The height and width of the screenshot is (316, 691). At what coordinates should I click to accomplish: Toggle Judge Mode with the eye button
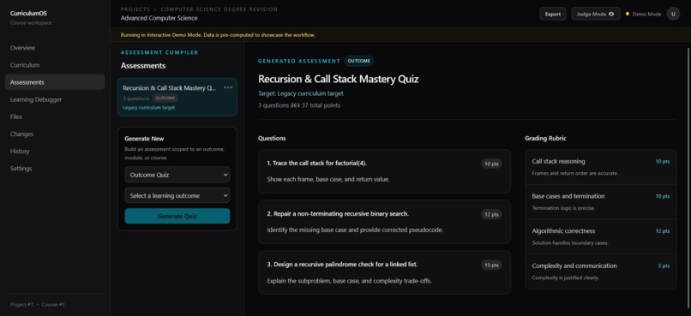point(595,14)
